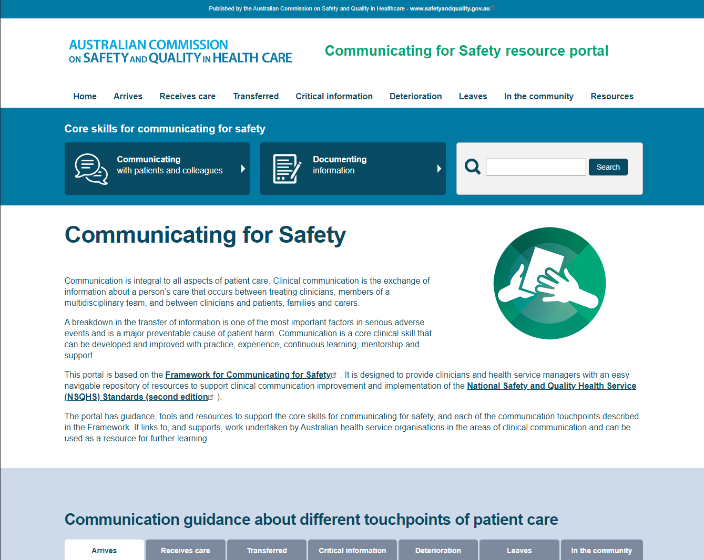Select the Leaves touchpoint tab
Viewport: 704px width, 560px height.
(x=519, y=550)
